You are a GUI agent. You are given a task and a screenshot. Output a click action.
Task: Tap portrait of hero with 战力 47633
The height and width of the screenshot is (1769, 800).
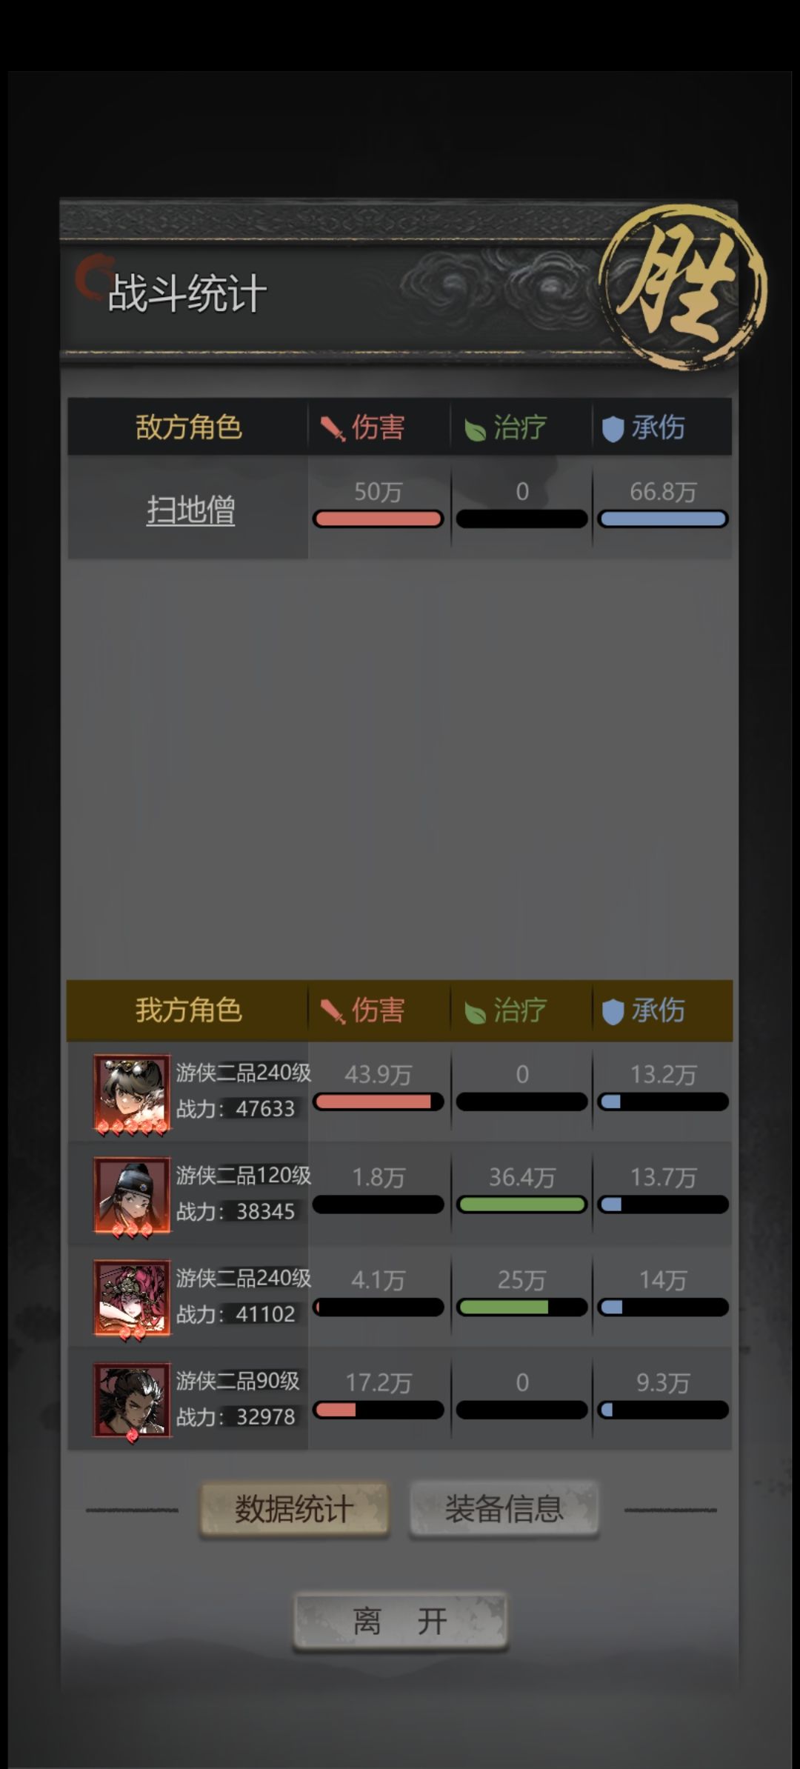click(132, 1093)
